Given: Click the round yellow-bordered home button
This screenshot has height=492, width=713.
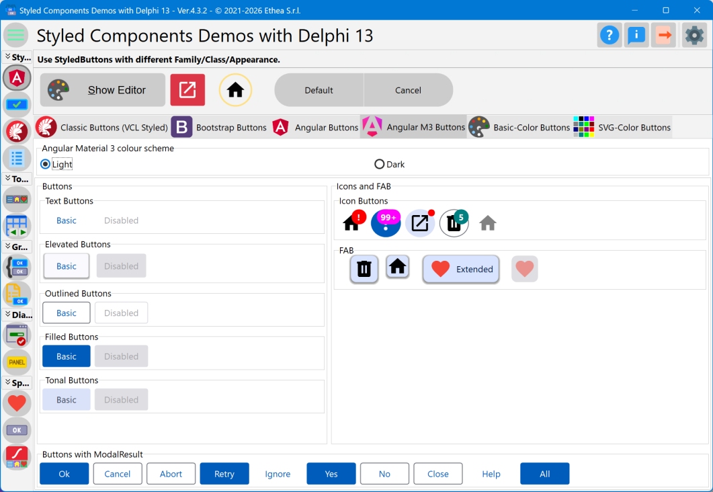Looking at the screenshot, I should click(235, 90).
